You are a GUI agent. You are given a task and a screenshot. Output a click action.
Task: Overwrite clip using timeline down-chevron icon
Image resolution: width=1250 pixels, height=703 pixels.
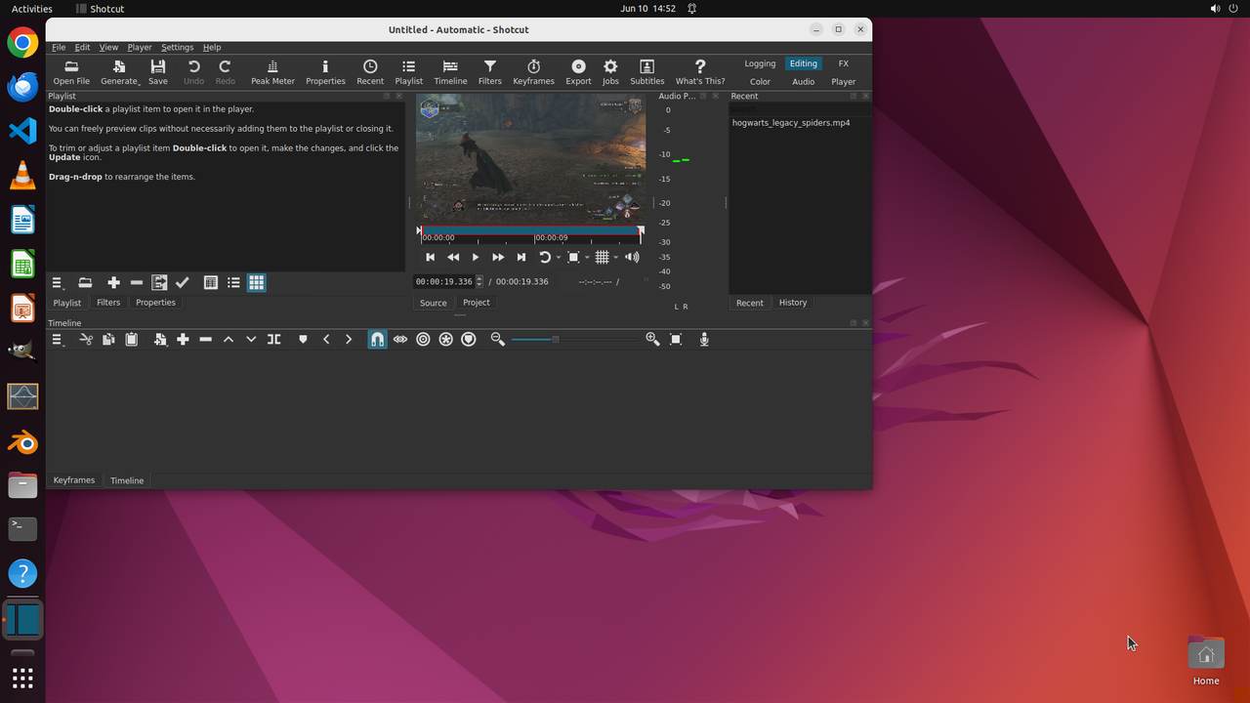coord(251,339)
